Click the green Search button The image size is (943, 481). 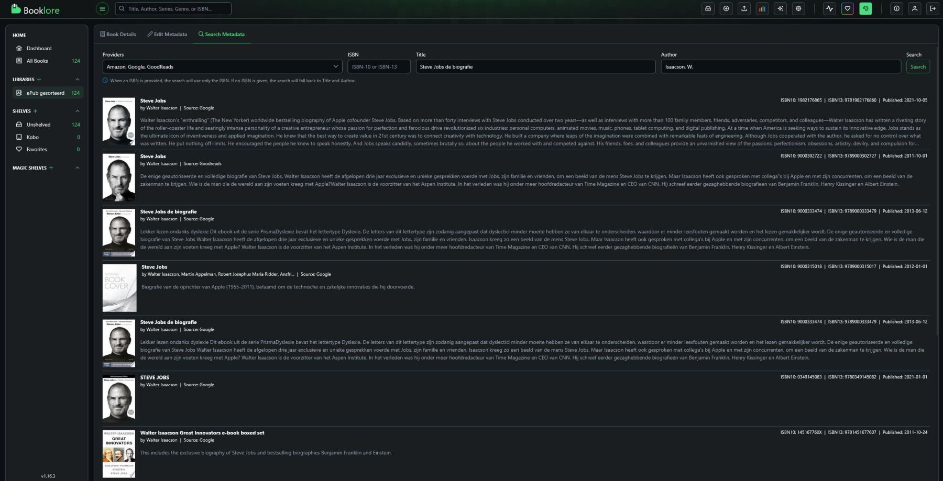pyautogui.click(x=918, y=66)
